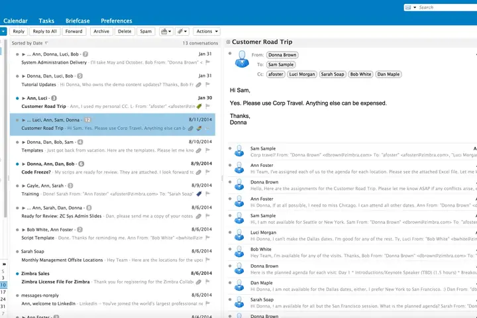The height and width of the screenshot is (318, 477).
Task: Mark the Code Freeze? conversation as read
Action: (17, 164)
